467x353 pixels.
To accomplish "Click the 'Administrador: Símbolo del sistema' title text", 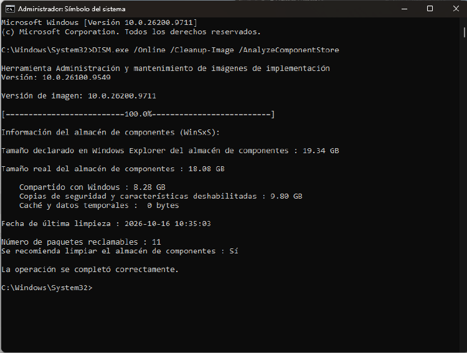I will (72, 9).
